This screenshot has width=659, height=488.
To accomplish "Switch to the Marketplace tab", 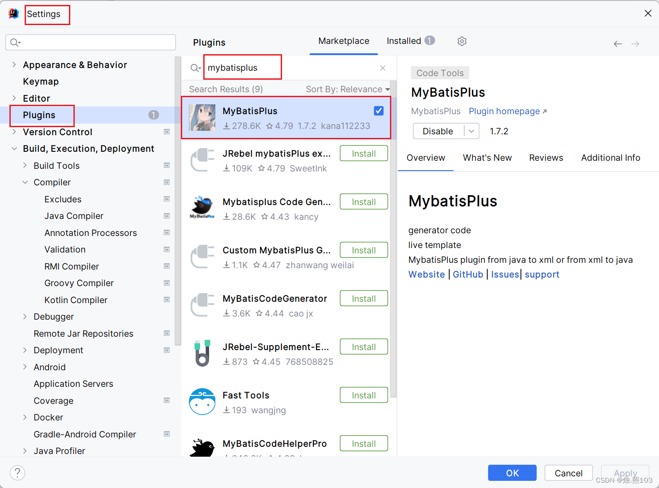I will click(344, 41).
